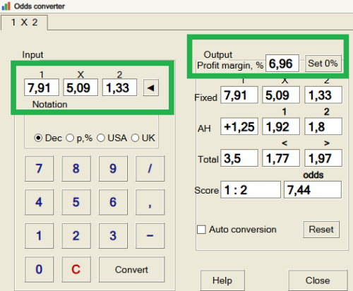Open Help from the bottom button
353x291 pixels.
click(x=222, y=280)
